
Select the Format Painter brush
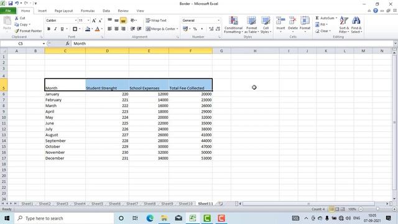[x=17, y=30]
